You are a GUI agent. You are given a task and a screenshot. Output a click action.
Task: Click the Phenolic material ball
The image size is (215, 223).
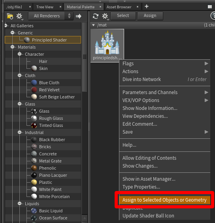coord(34,168)
